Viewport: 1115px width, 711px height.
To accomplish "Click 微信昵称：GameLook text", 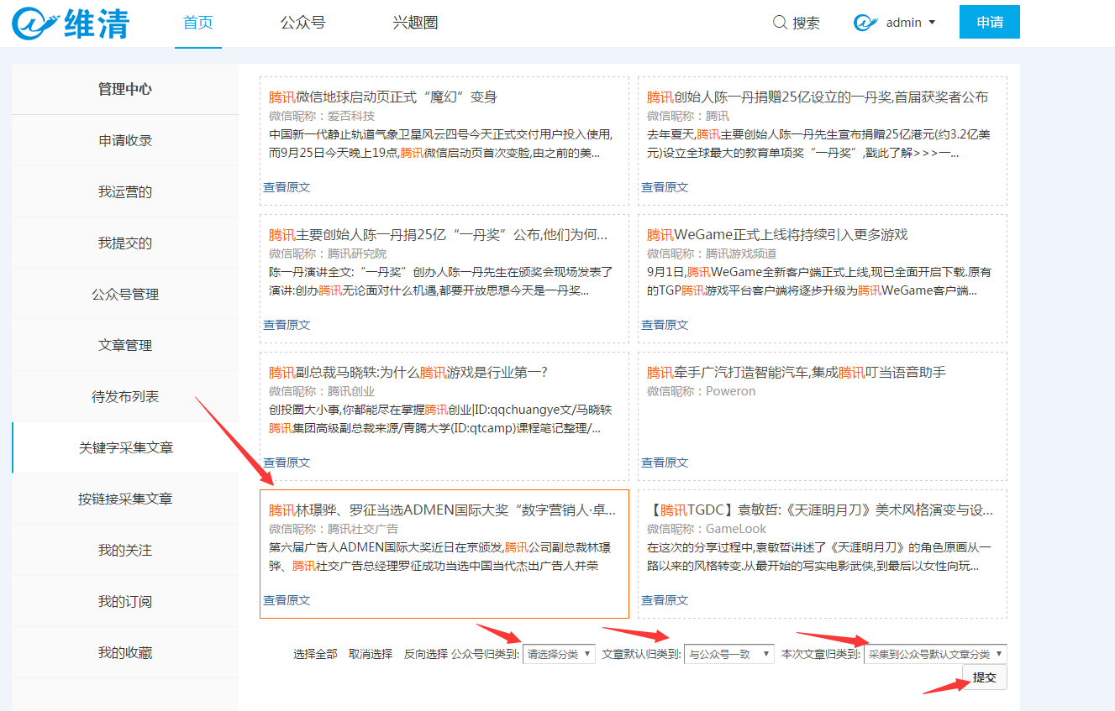I will [x=707, y=529].
